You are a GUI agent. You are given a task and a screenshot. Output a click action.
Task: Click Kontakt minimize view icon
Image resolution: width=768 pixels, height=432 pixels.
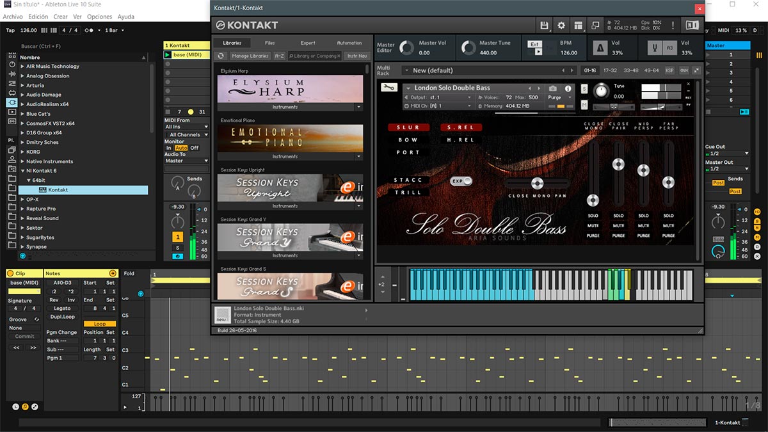pyautogui.click(x=595, y=26)
